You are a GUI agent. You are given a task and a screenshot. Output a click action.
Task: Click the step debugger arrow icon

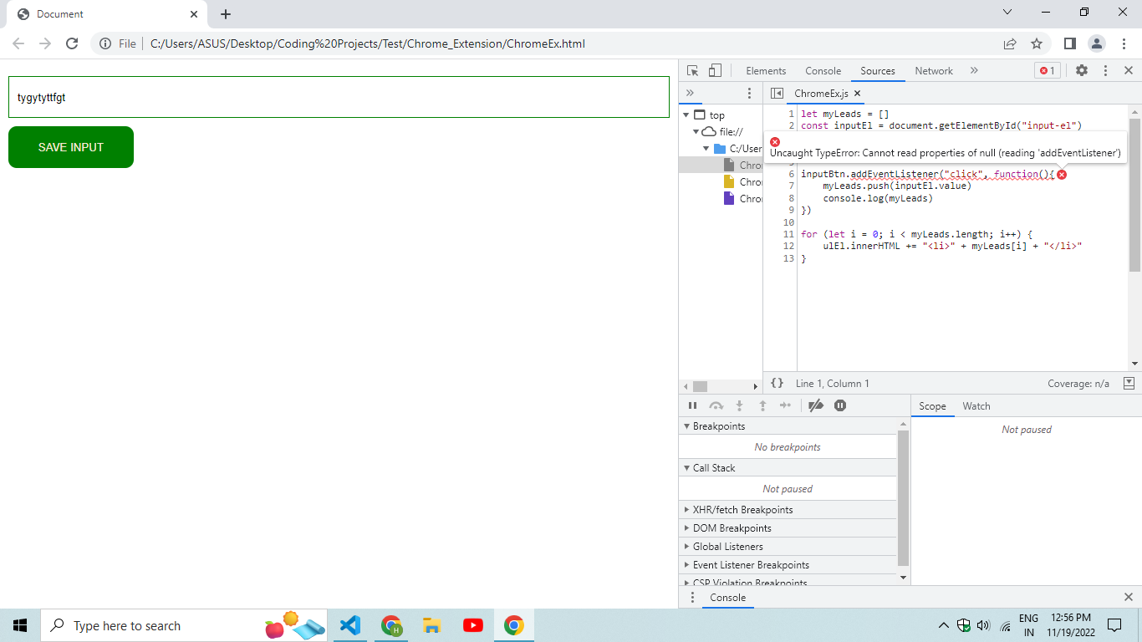tap(785, 405)
